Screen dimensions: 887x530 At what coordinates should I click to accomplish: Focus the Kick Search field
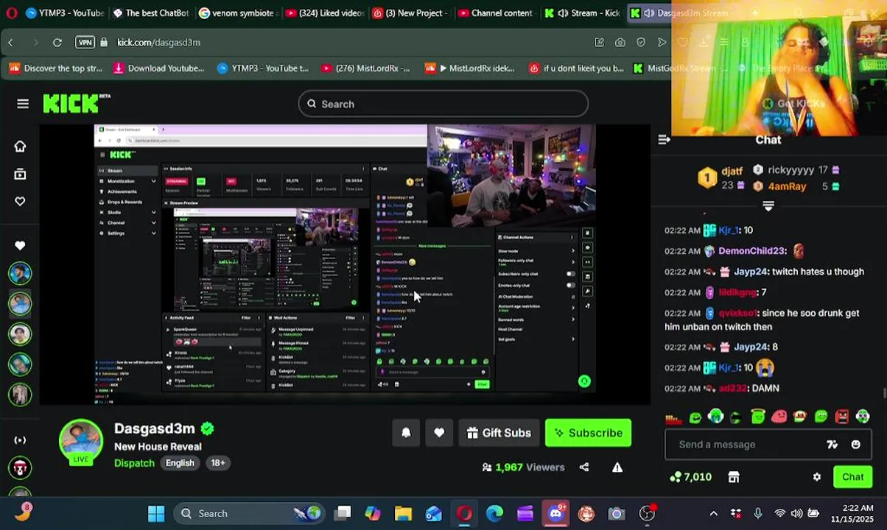443,104
